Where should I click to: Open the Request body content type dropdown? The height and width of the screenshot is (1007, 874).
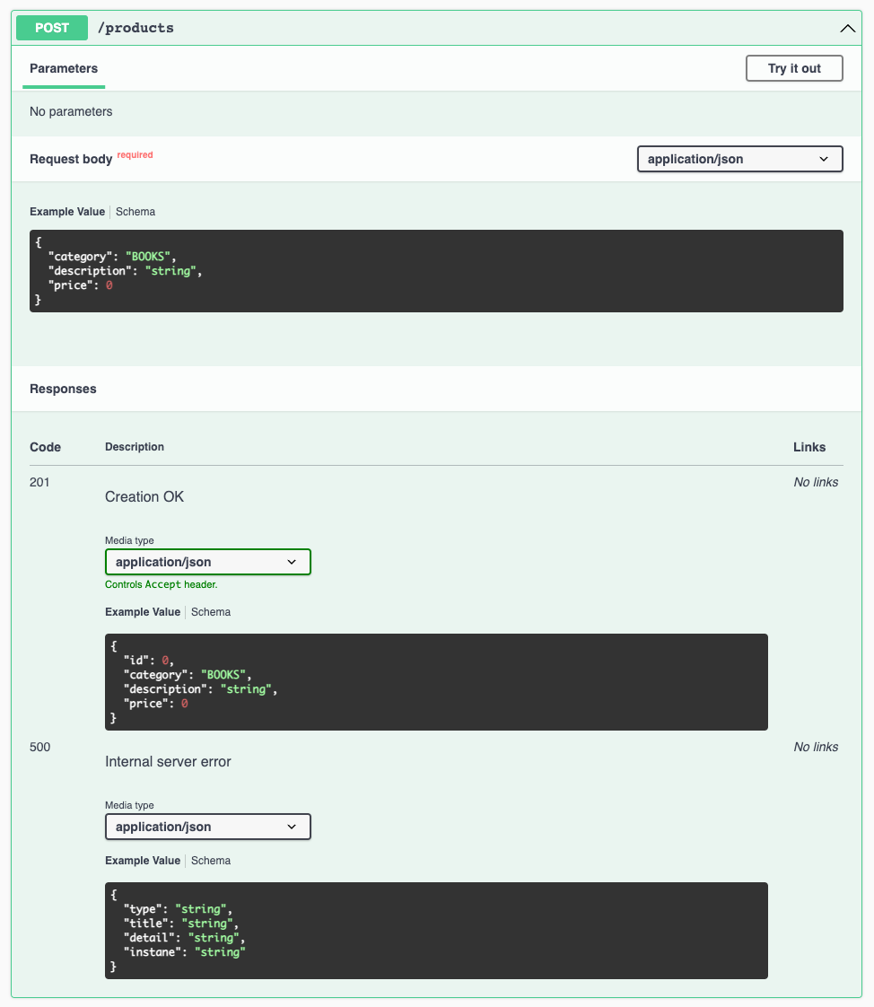click(739, 159)
